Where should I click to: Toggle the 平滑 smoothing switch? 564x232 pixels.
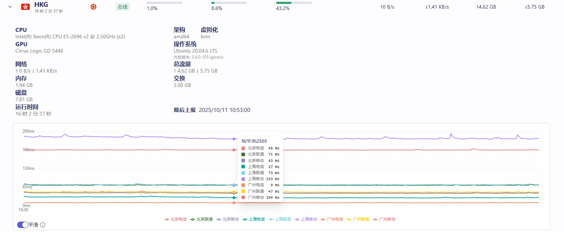23,225
